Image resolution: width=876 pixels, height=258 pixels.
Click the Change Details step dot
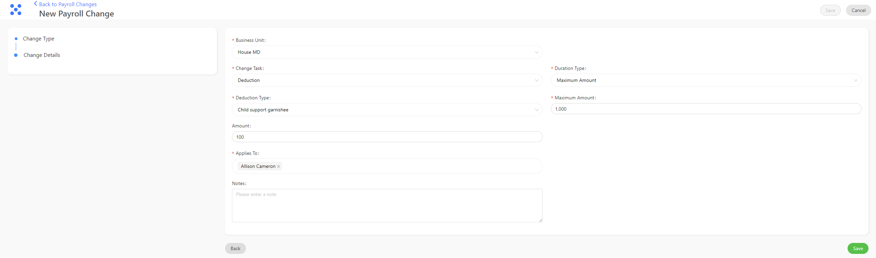click(x=16, y=55)
